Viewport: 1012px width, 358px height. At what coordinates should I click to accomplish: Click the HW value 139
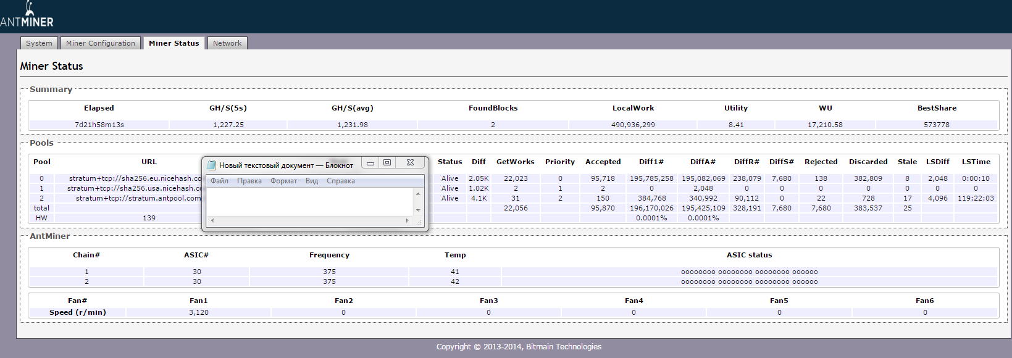click(149, 218)
